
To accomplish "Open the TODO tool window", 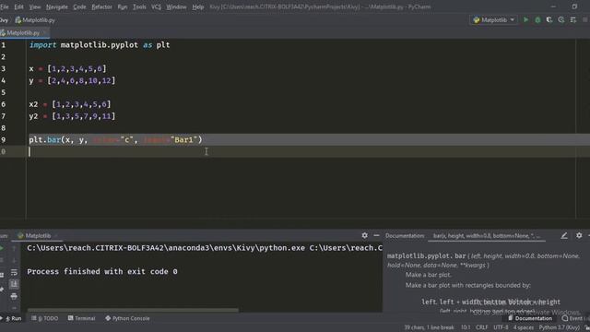I will point(45,318).
